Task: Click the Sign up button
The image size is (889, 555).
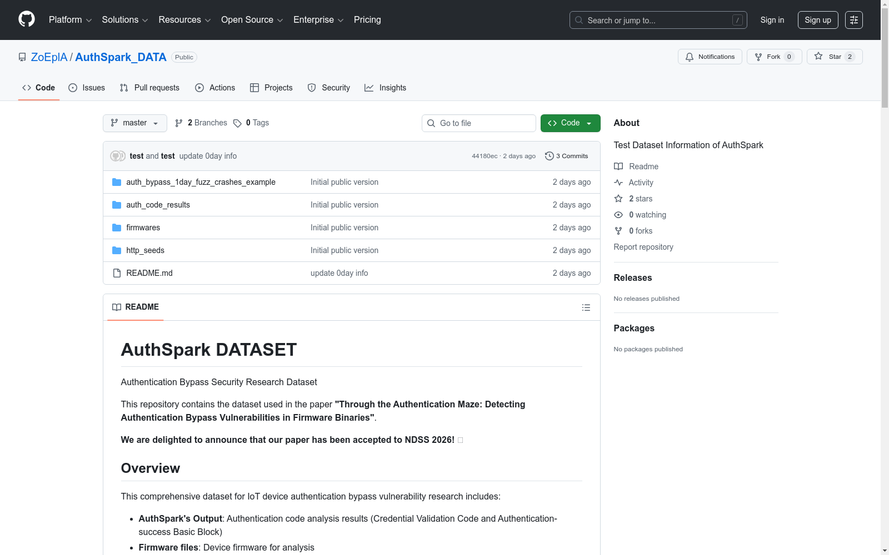Action: (x=818, y=20)
